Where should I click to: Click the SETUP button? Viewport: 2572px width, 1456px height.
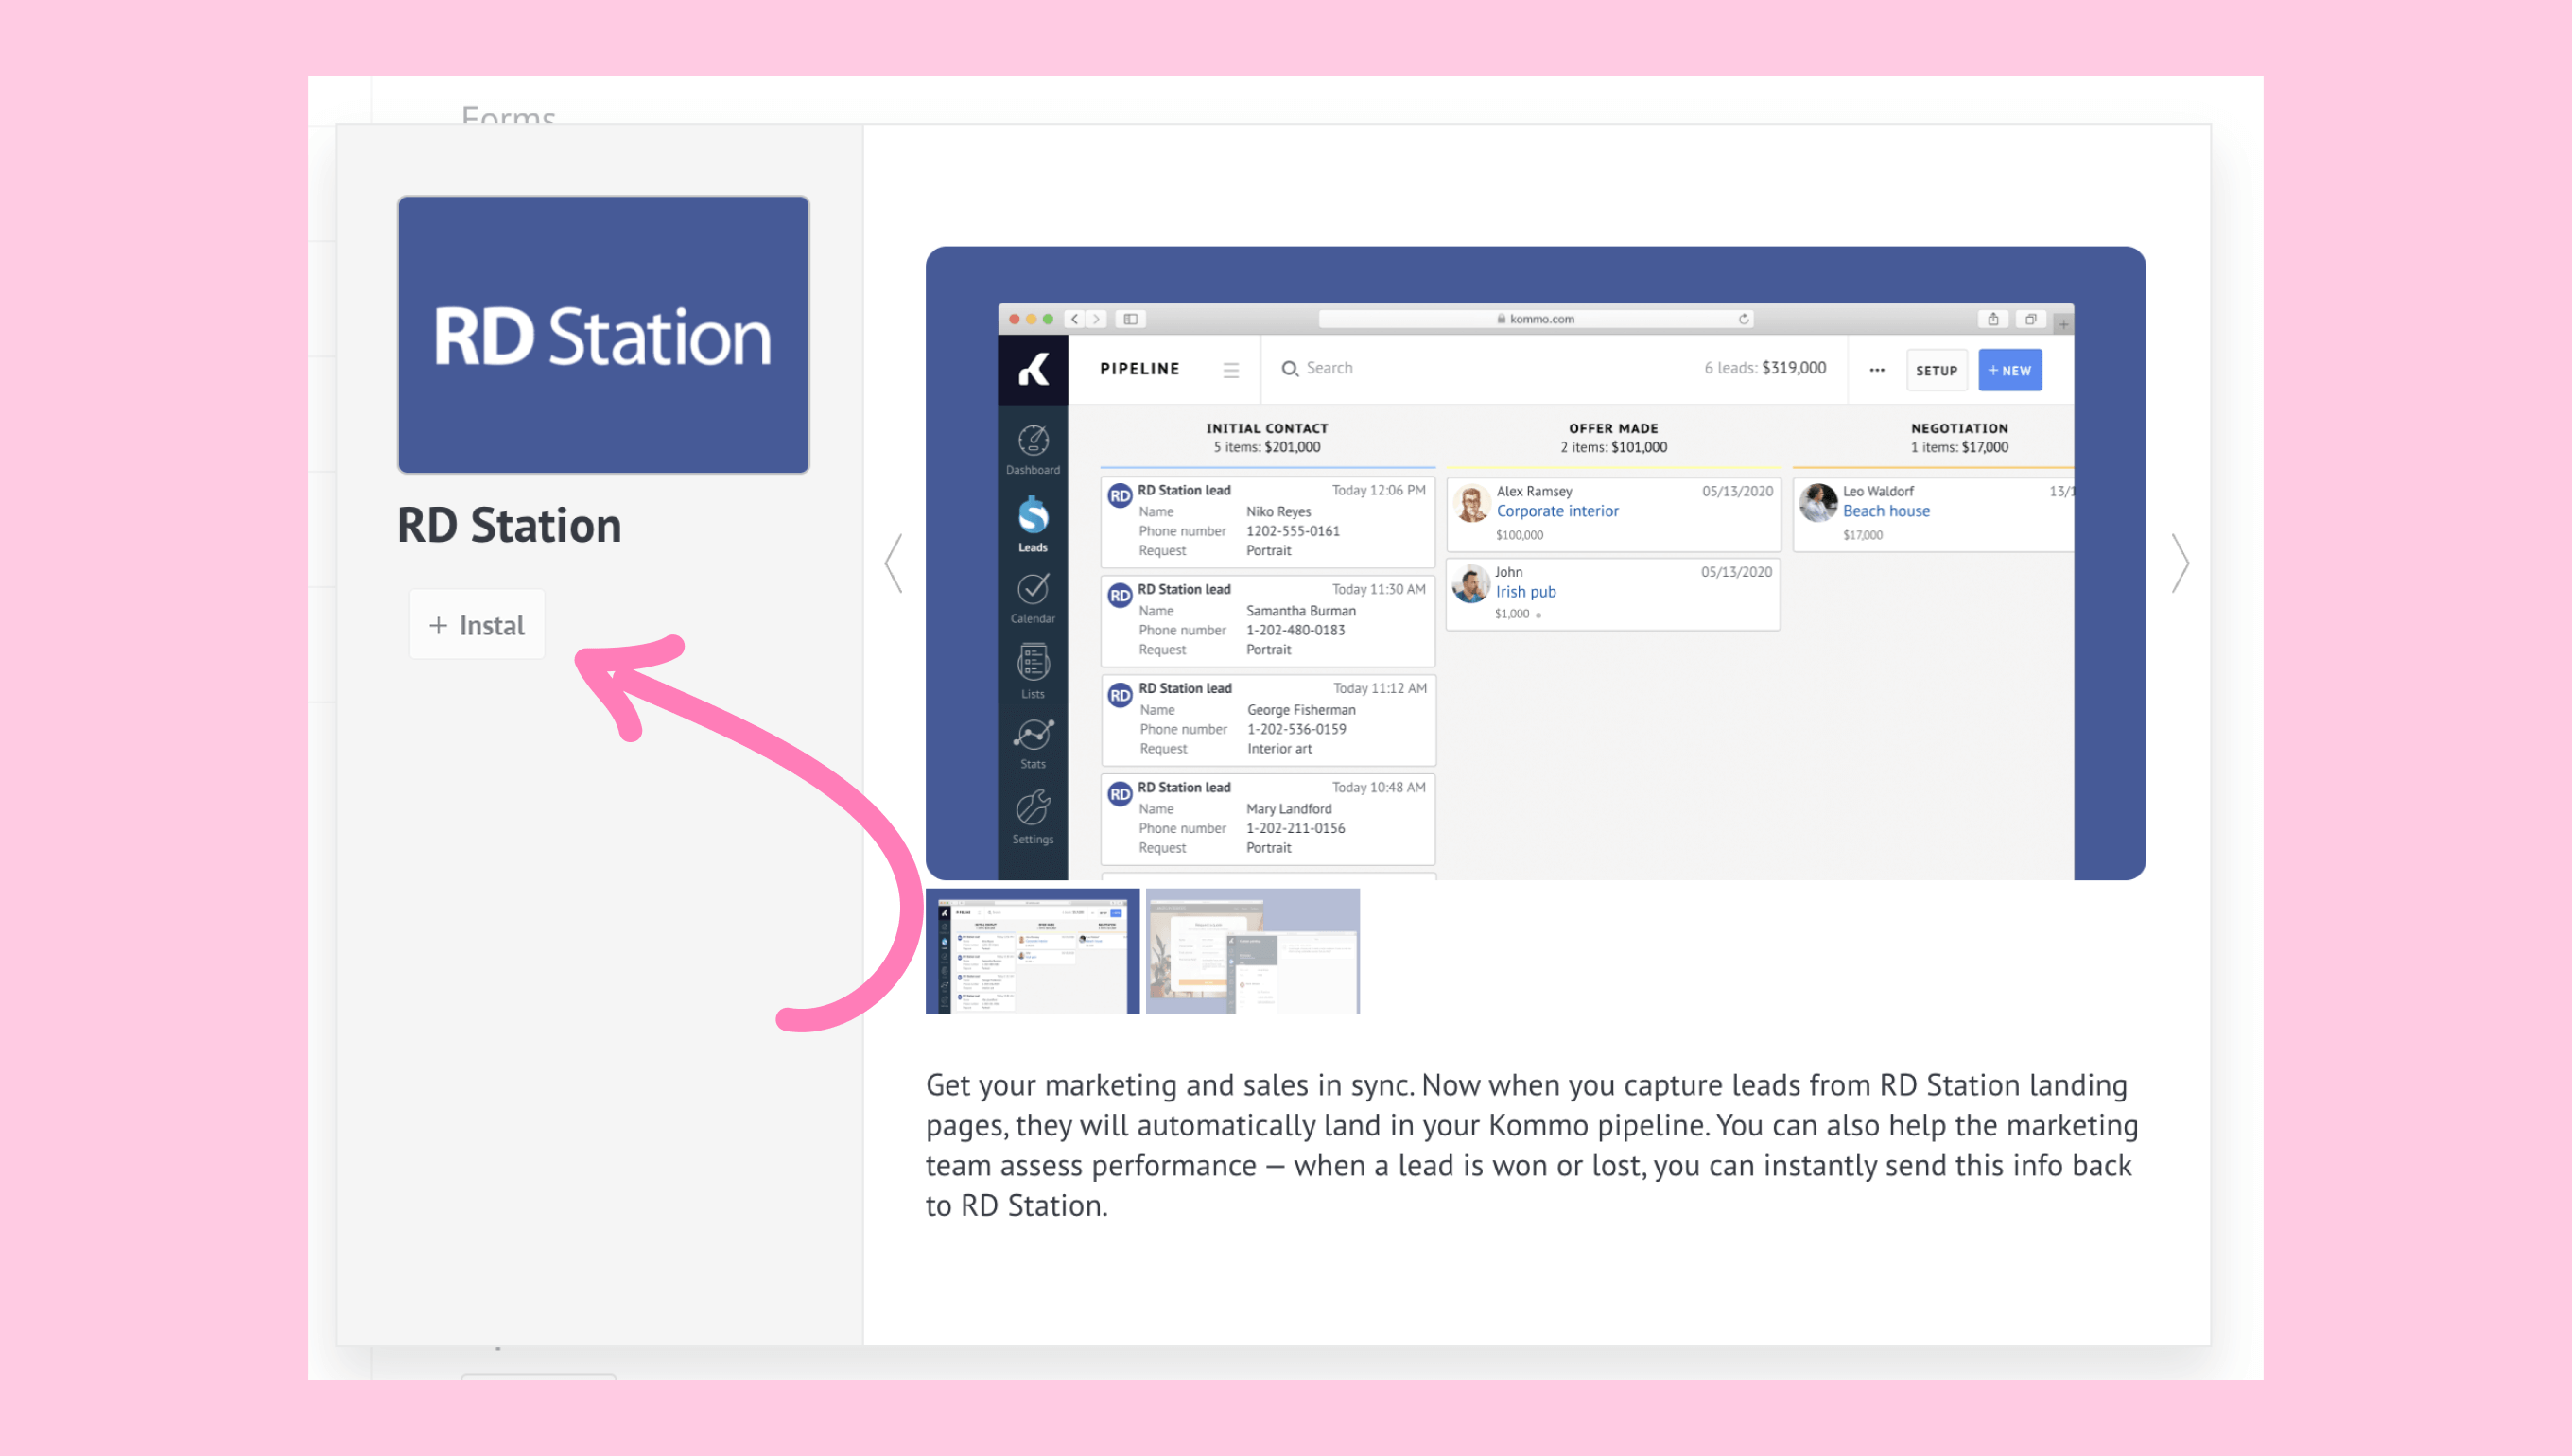(1936, 370)
